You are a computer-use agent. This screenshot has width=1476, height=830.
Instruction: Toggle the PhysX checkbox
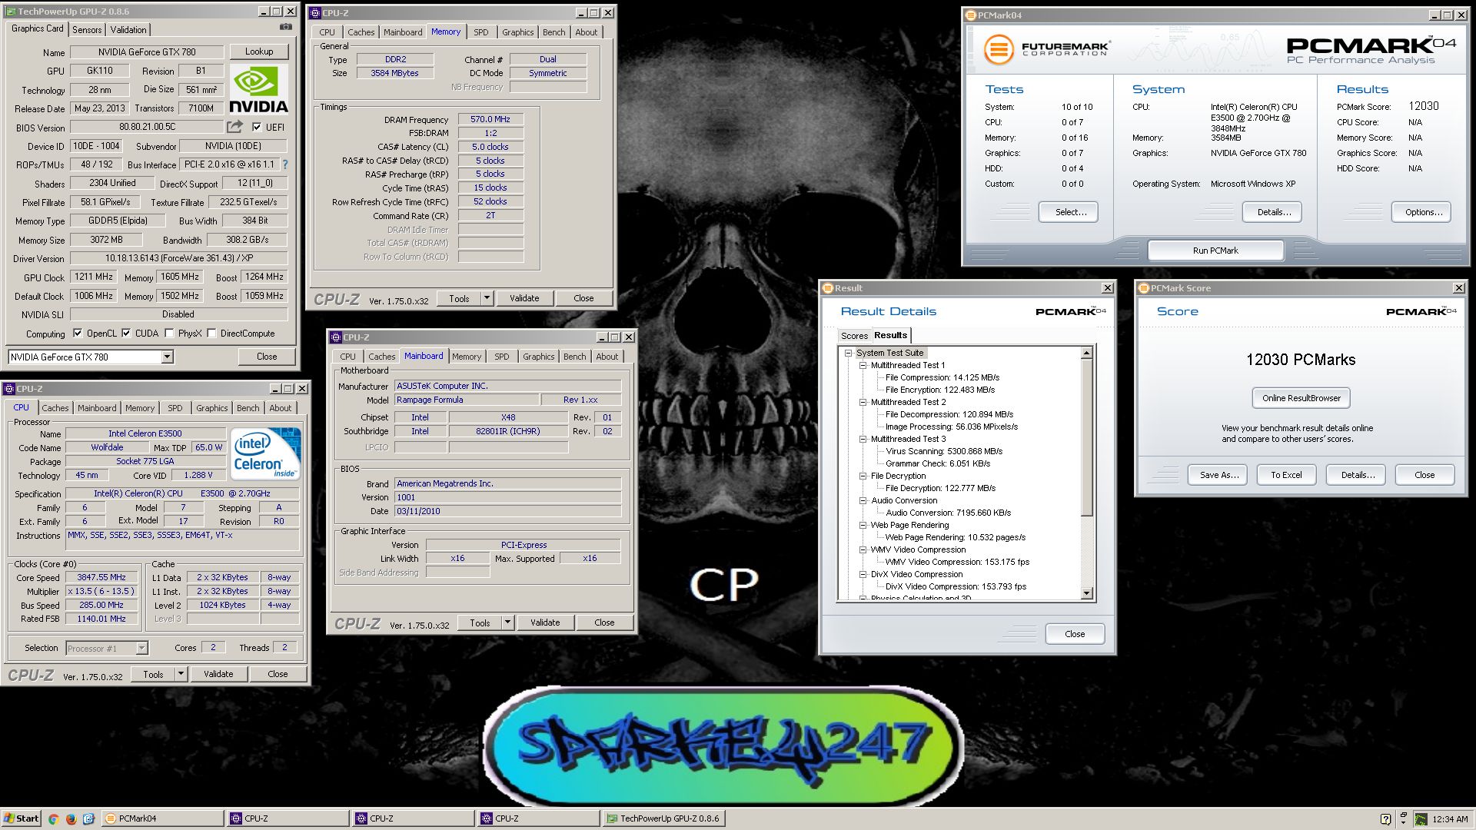[x=169, y=334]
